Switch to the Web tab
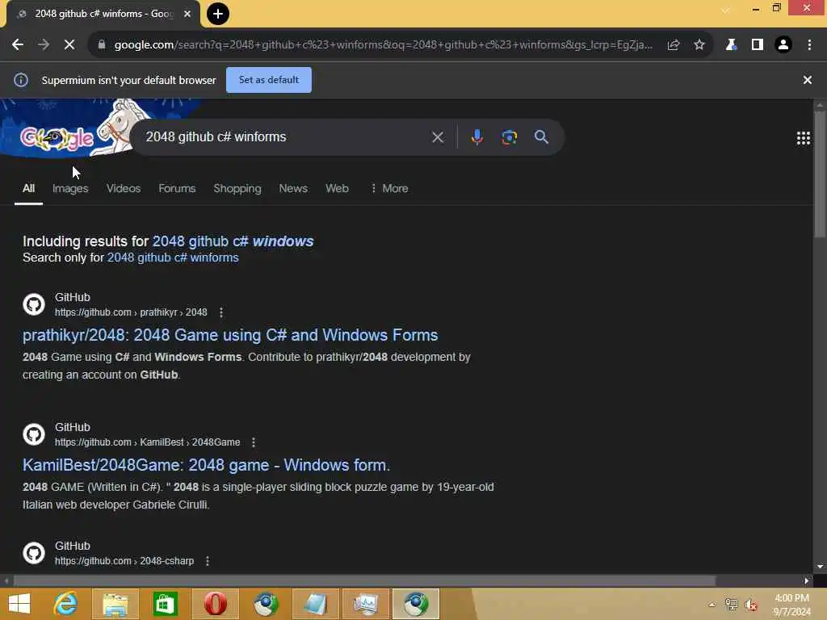The image size is (827, 620). (337, 188)
